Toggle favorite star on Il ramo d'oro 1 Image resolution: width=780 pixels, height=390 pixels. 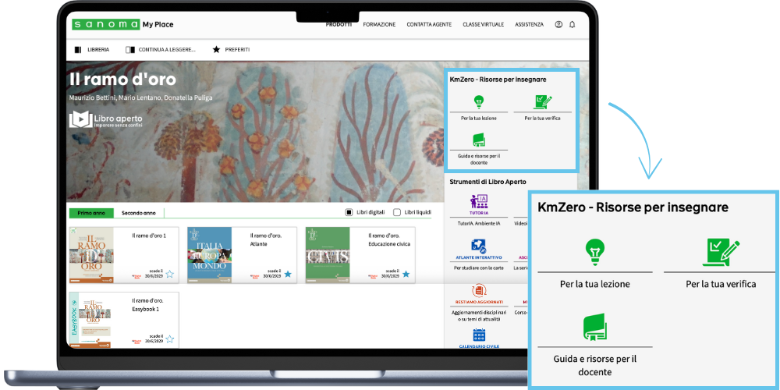(169, 274)
